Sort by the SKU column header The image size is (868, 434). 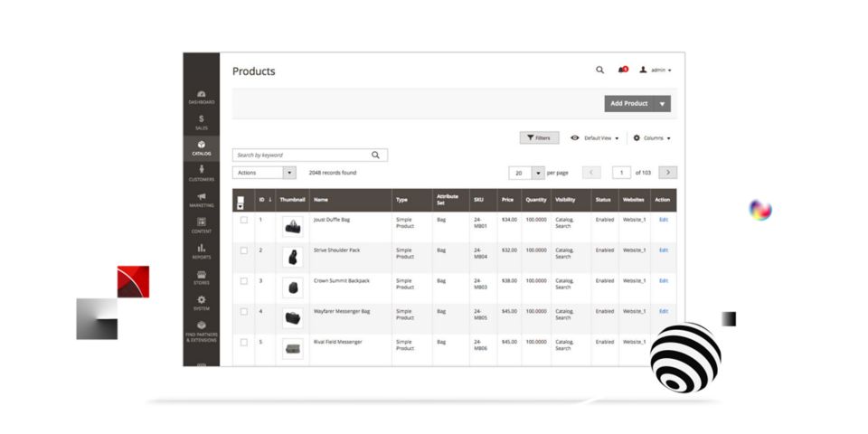click(483, 200)
